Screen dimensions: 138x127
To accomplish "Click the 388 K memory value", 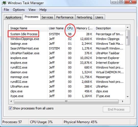I will (x=88, y=86).
